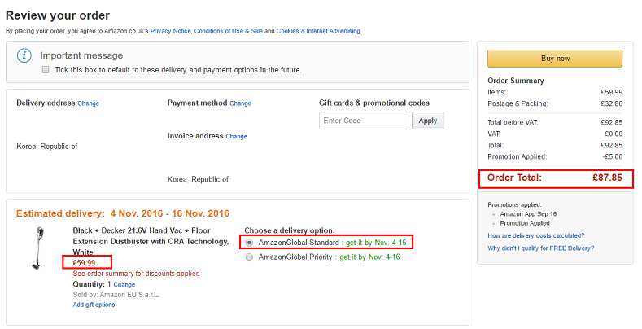
Task: Change the payment method
Action: 240,103
